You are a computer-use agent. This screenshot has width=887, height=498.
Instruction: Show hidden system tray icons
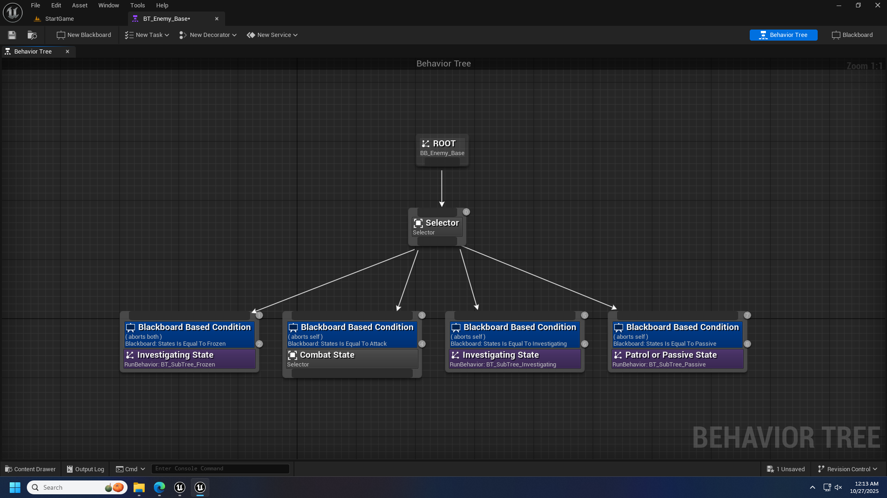pyautogui.click(x=812, y=487)
